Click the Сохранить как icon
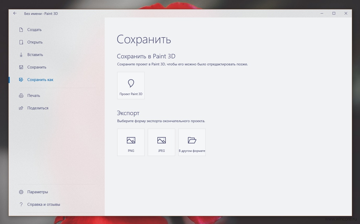 [21, 80]
